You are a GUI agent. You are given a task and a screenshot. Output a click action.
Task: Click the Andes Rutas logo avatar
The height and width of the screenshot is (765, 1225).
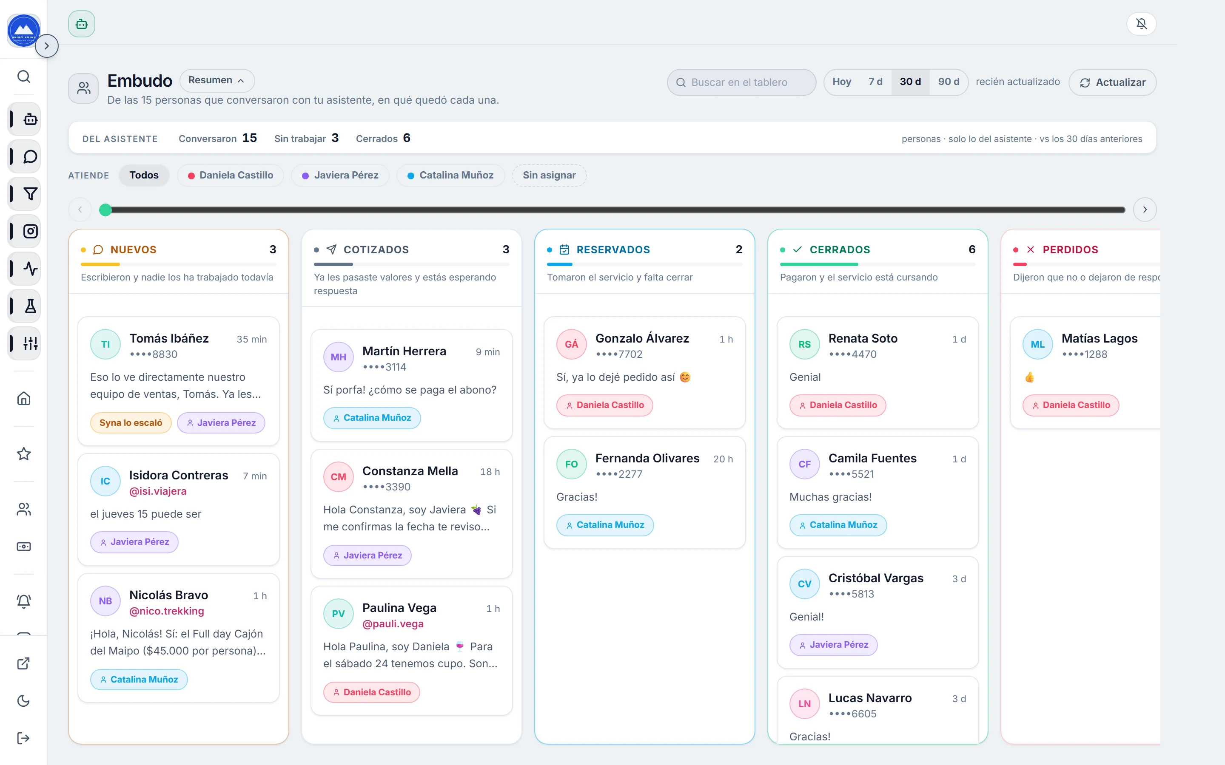24,30
